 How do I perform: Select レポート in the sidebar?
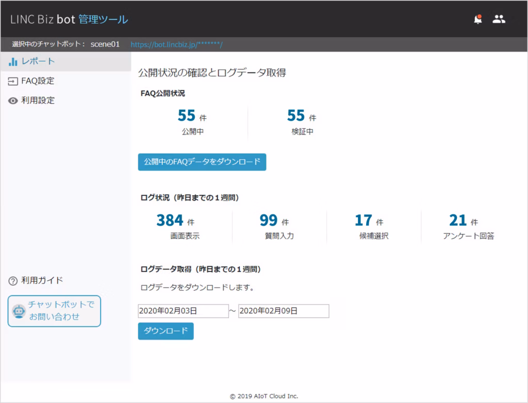(x=38, y=61)
